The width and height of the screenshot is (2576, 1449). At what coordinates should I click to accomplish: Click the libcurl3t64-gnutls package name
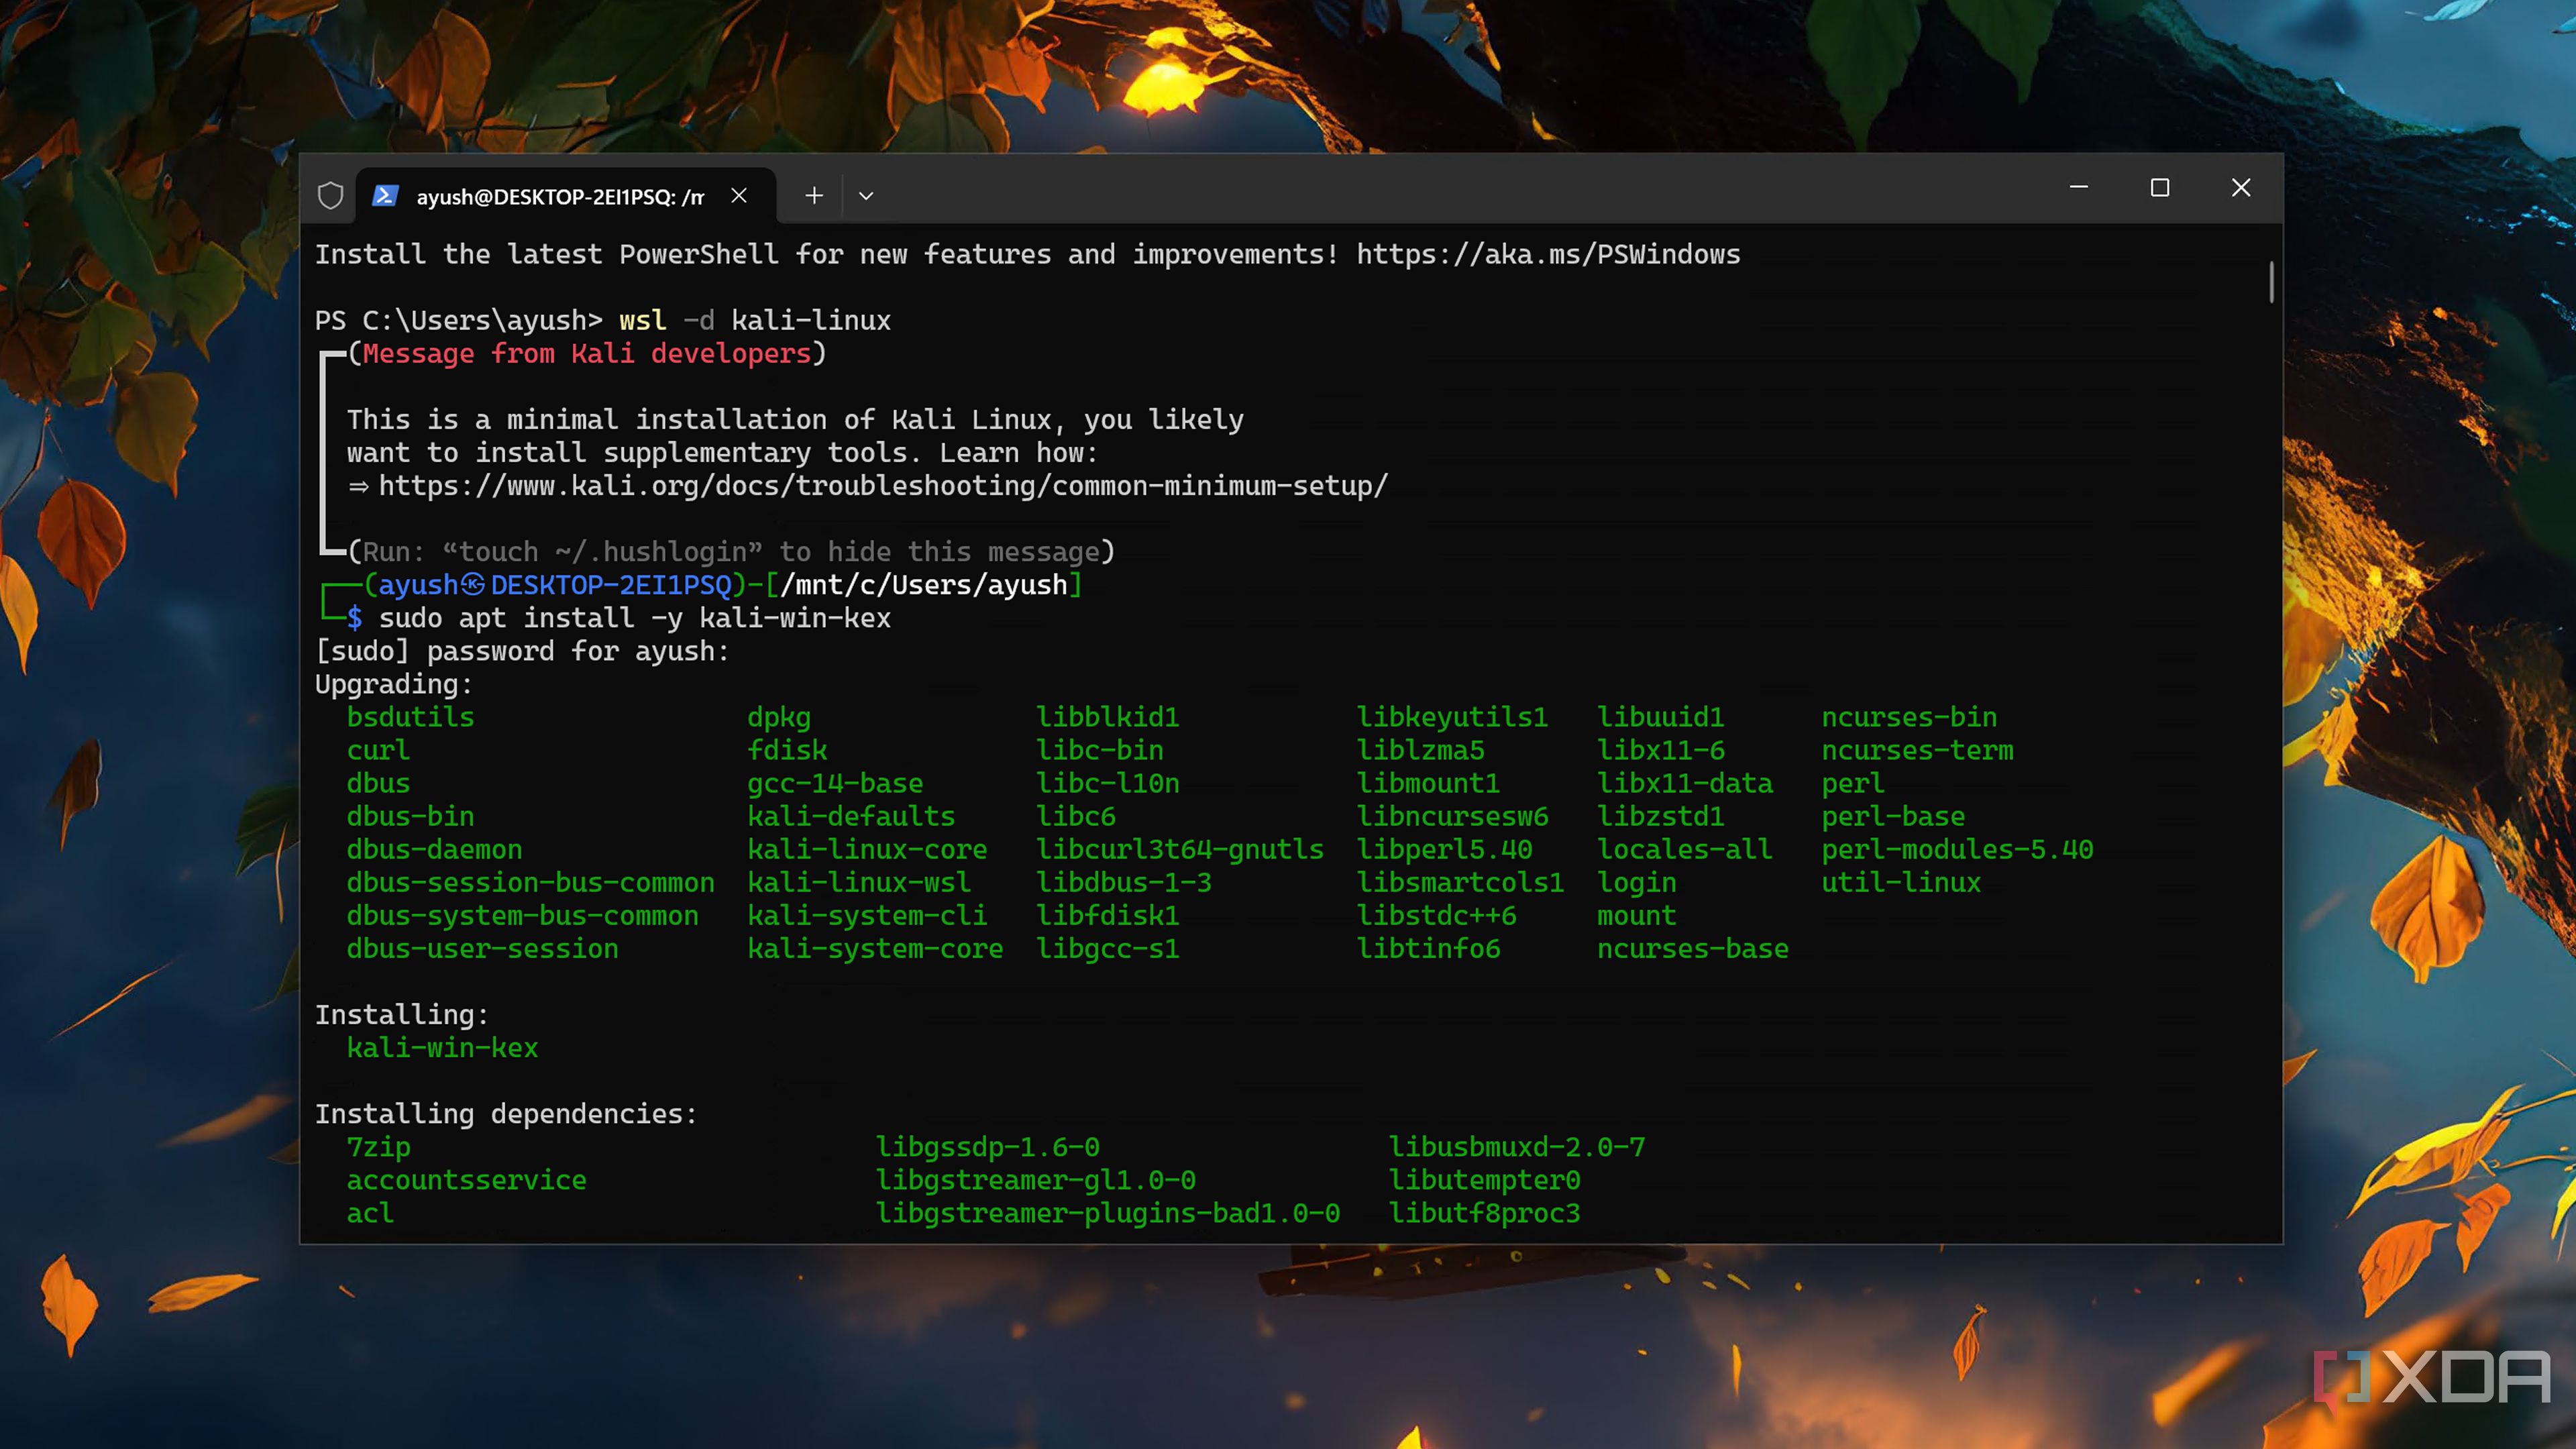point(1179,849)
